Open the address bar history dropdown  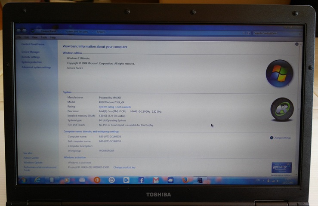point(244,33)
